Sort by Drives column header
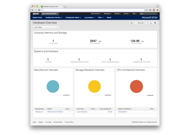This screenshot has height=135, width=190. [x=93, y=109]
